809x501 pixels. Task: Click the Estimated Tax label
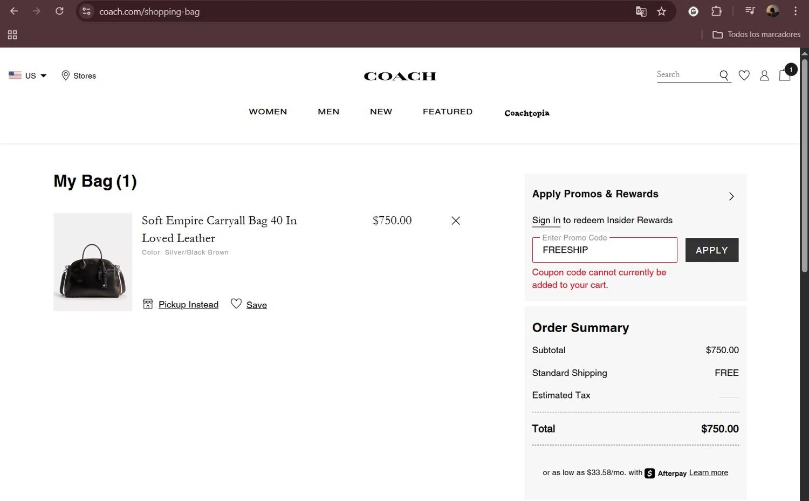click(x=561, y=395)
